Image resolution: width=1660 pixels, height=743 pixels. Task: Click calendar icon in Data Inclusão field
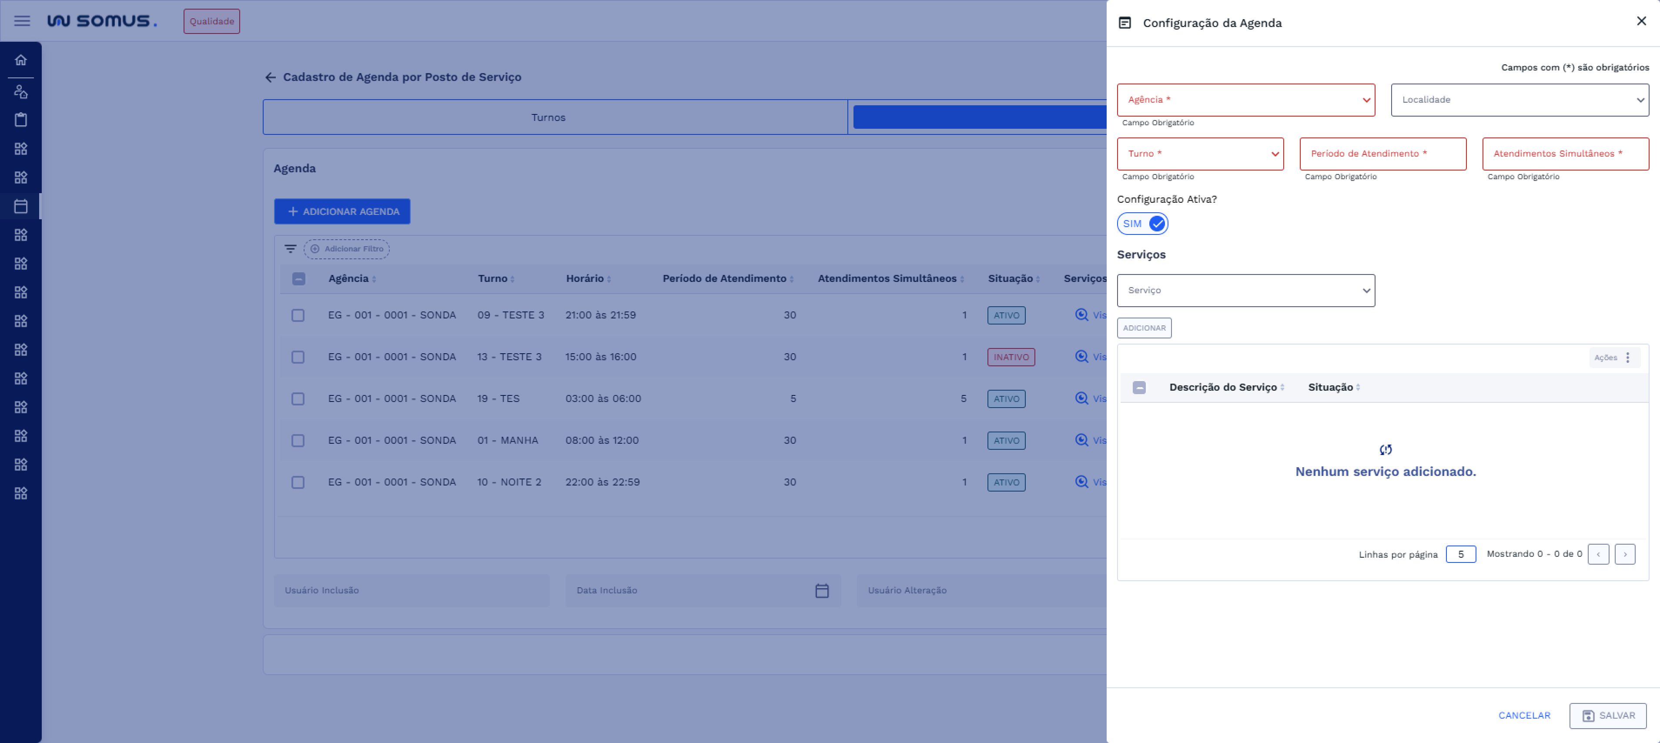[x=822, y=590]
